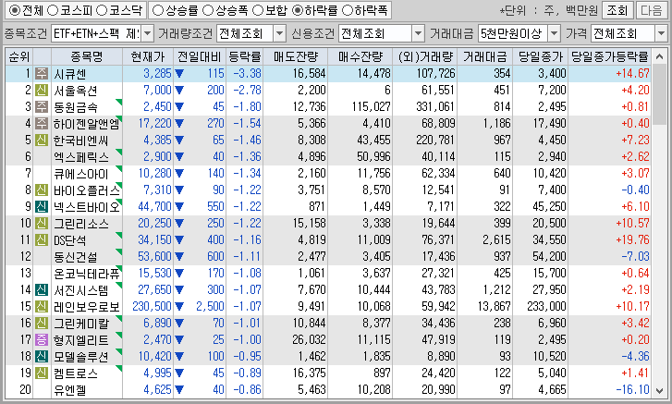The width and height of the screenshot is (672, 404).
Task: Select the 동신건설 stock name
Action: (x=76, y=257)
